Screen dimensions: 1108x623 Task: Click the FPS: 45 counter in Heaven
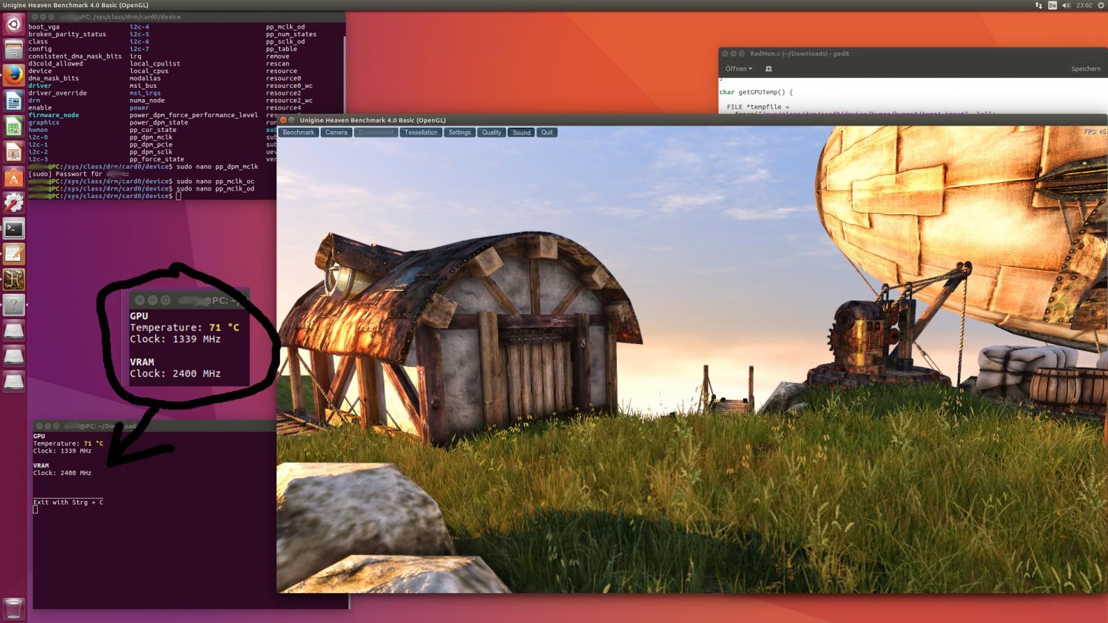point(1094,132)
